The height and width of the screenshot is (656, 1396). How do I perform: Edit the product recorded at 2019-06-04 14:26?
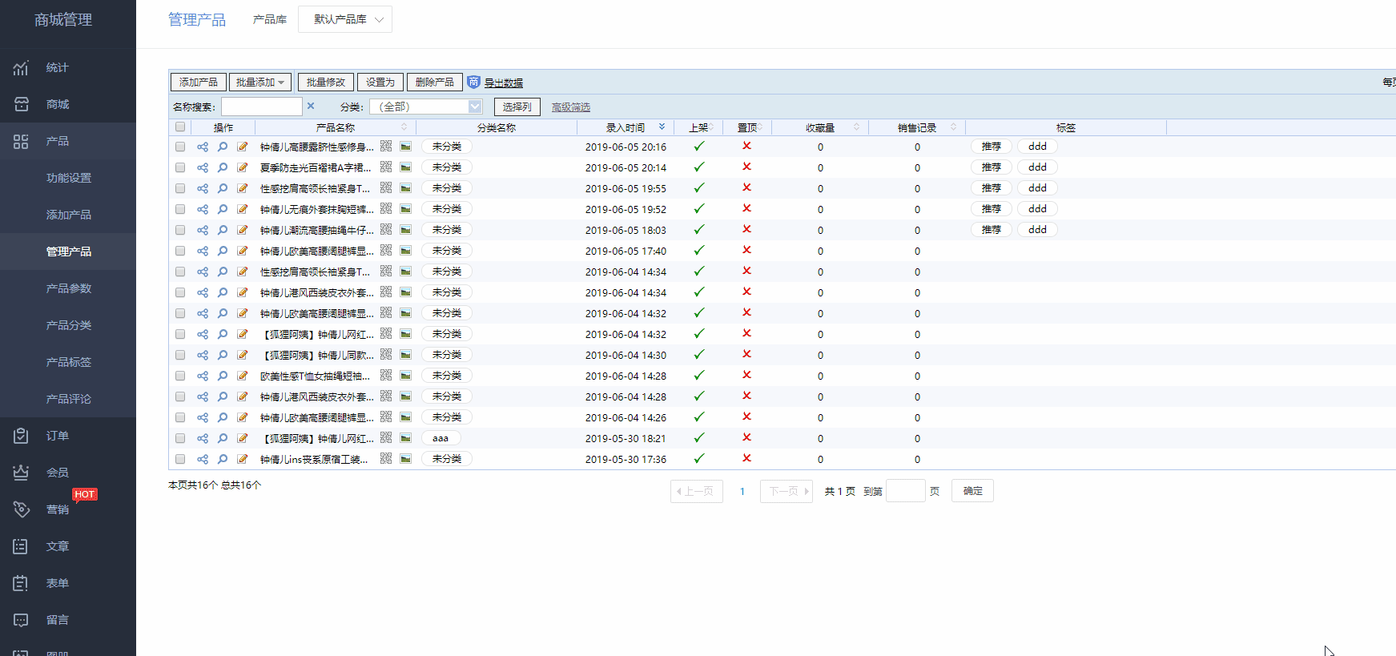[243, 418]
